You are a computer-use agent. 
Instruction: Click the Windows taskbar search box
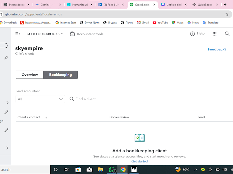click(25, 170)
